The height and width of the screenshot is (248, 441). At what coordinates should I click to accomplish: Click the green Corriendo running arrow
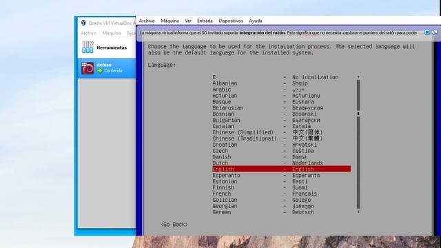[x=99, y=71]
